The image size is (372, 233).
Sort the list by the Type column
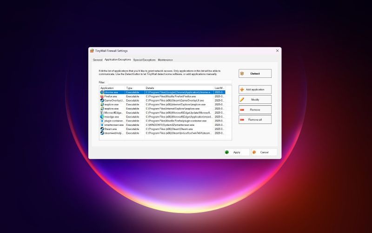pos(134,88)
